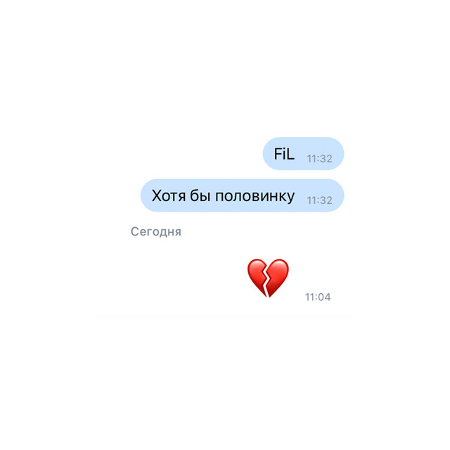Click the "FiL" message text
Image resolution: width=450 pixels, height=450 pixels.
[x=284, y=154]
